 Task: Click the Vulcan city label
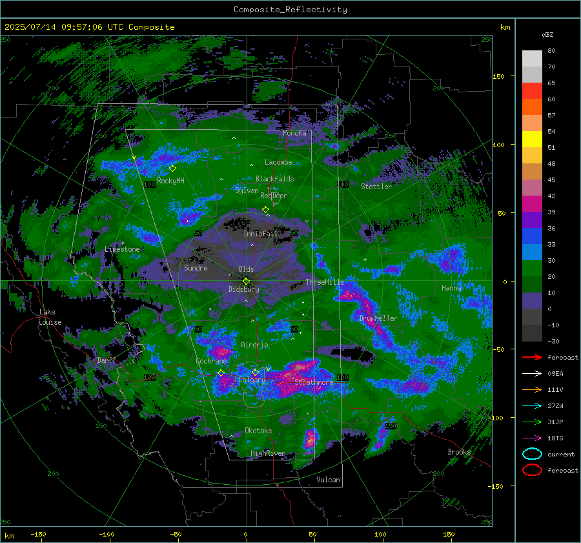tap(328, 480)
